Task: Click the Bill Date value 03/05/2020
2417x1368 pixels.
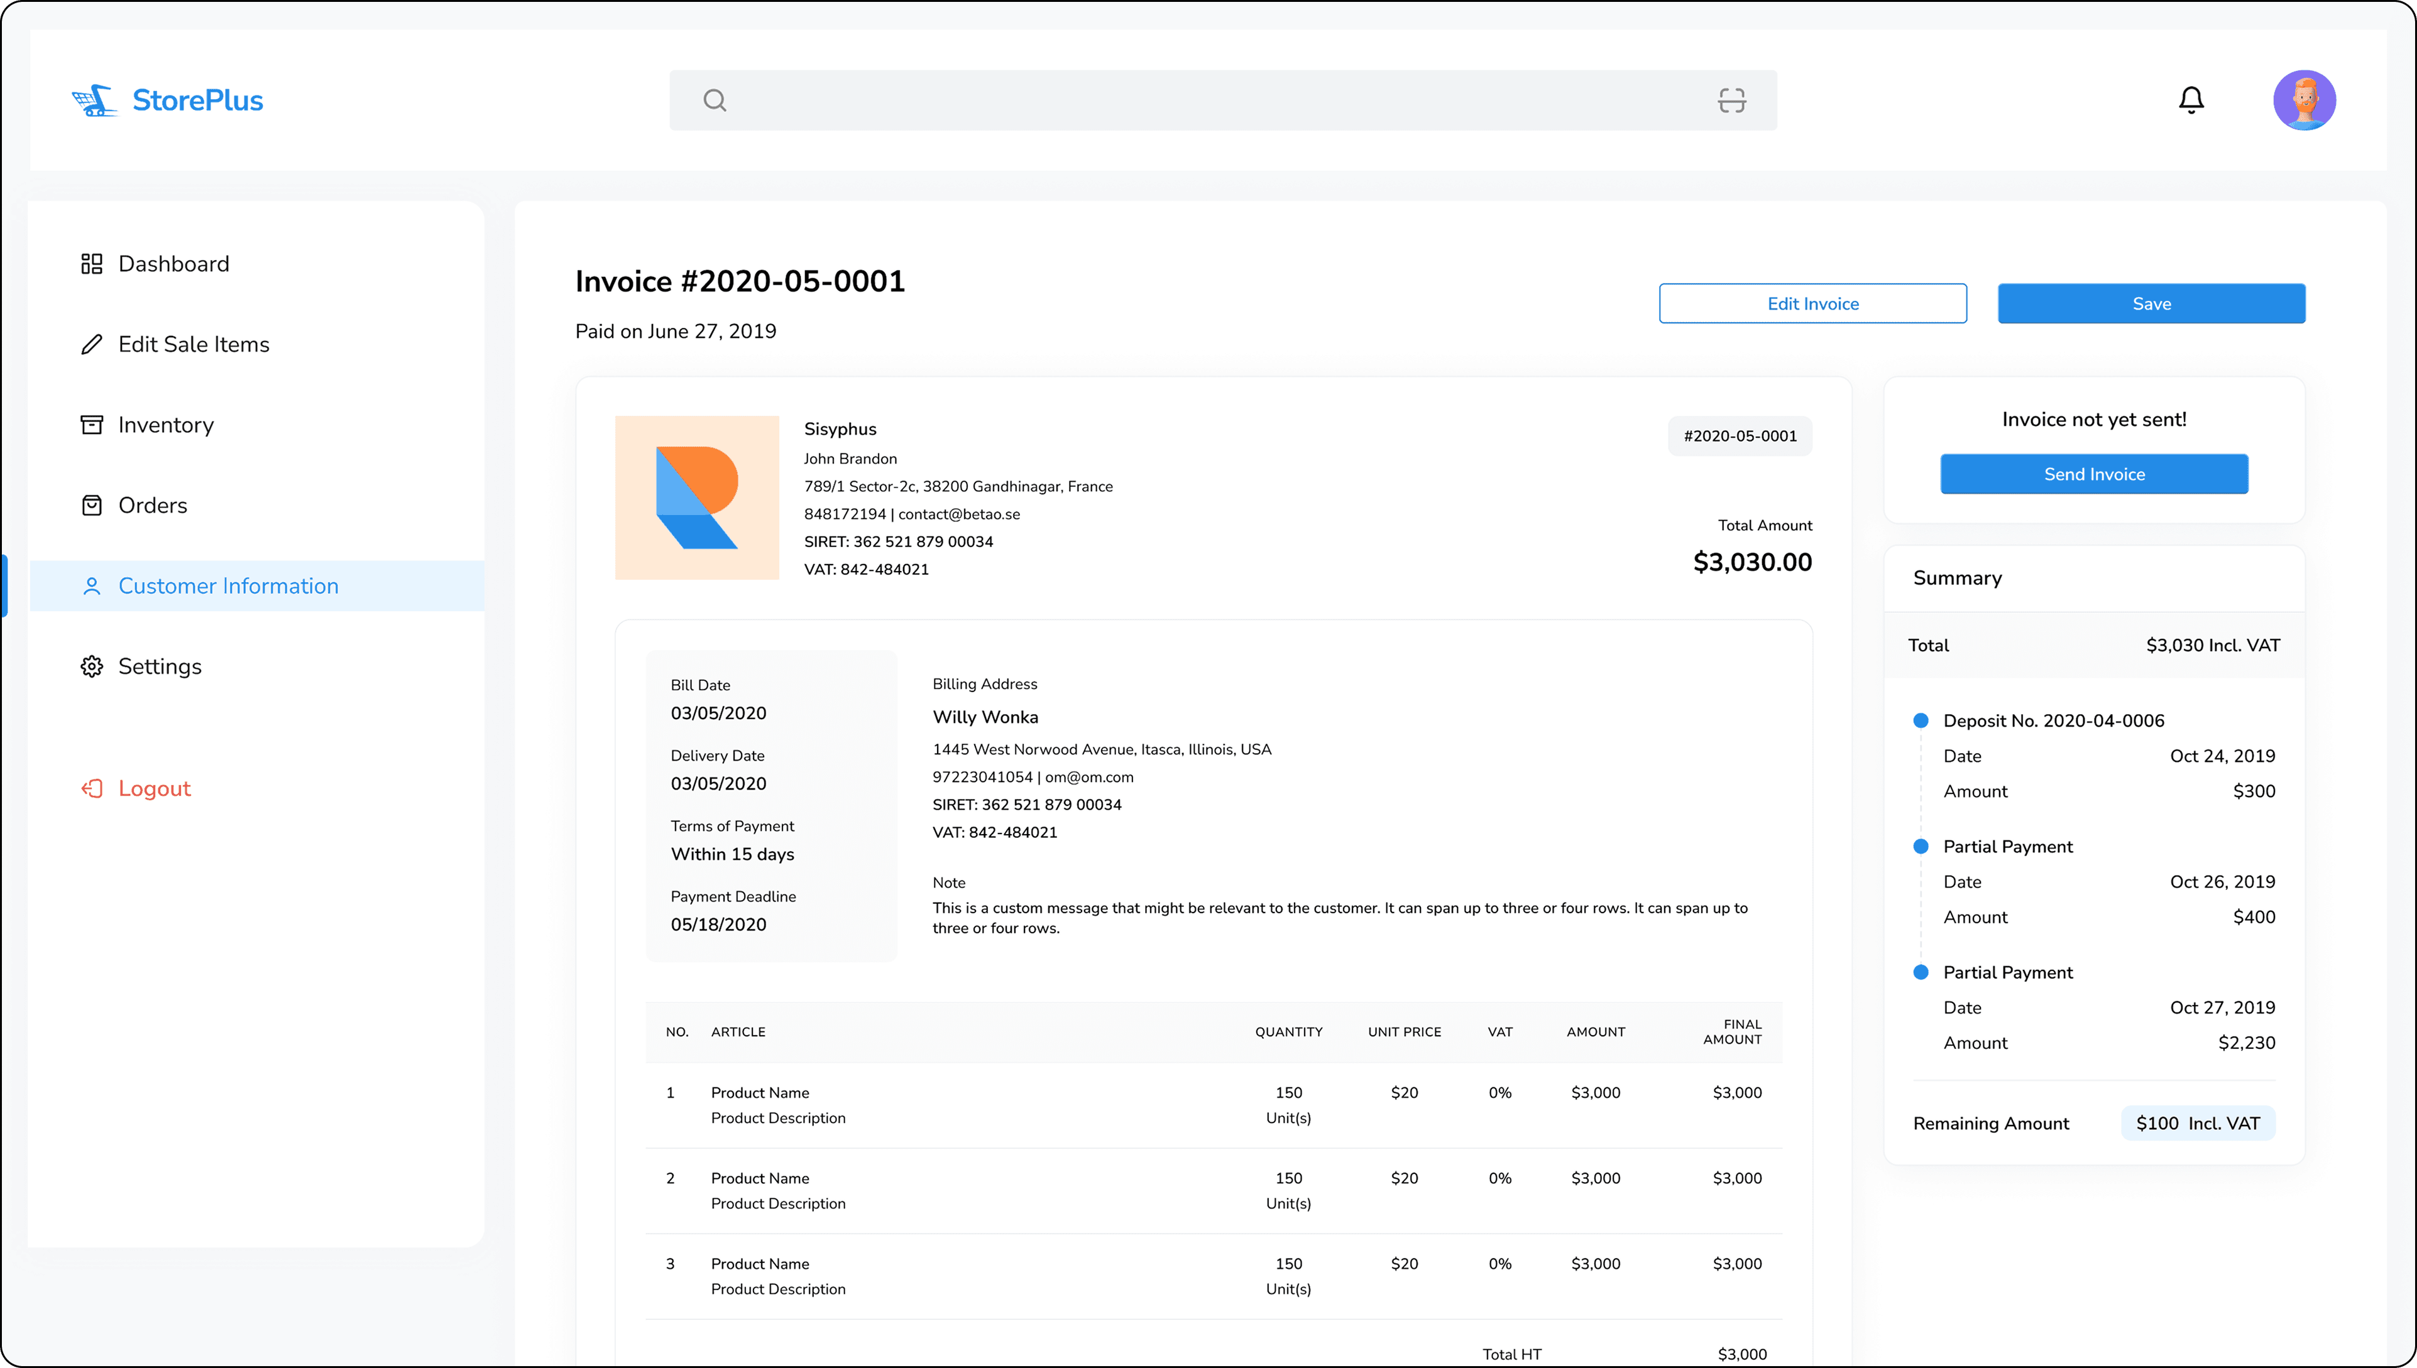Action: [x=718, y=713]
